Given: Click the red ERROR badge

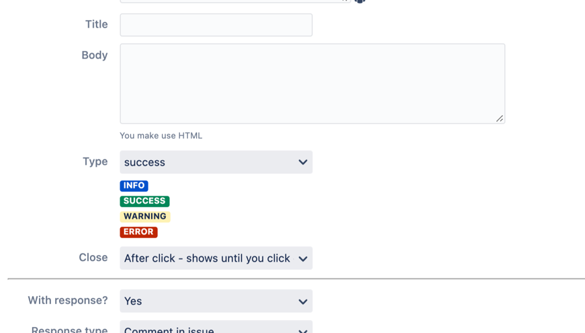Looking at the screenshot, I should (x=138, y=232).
